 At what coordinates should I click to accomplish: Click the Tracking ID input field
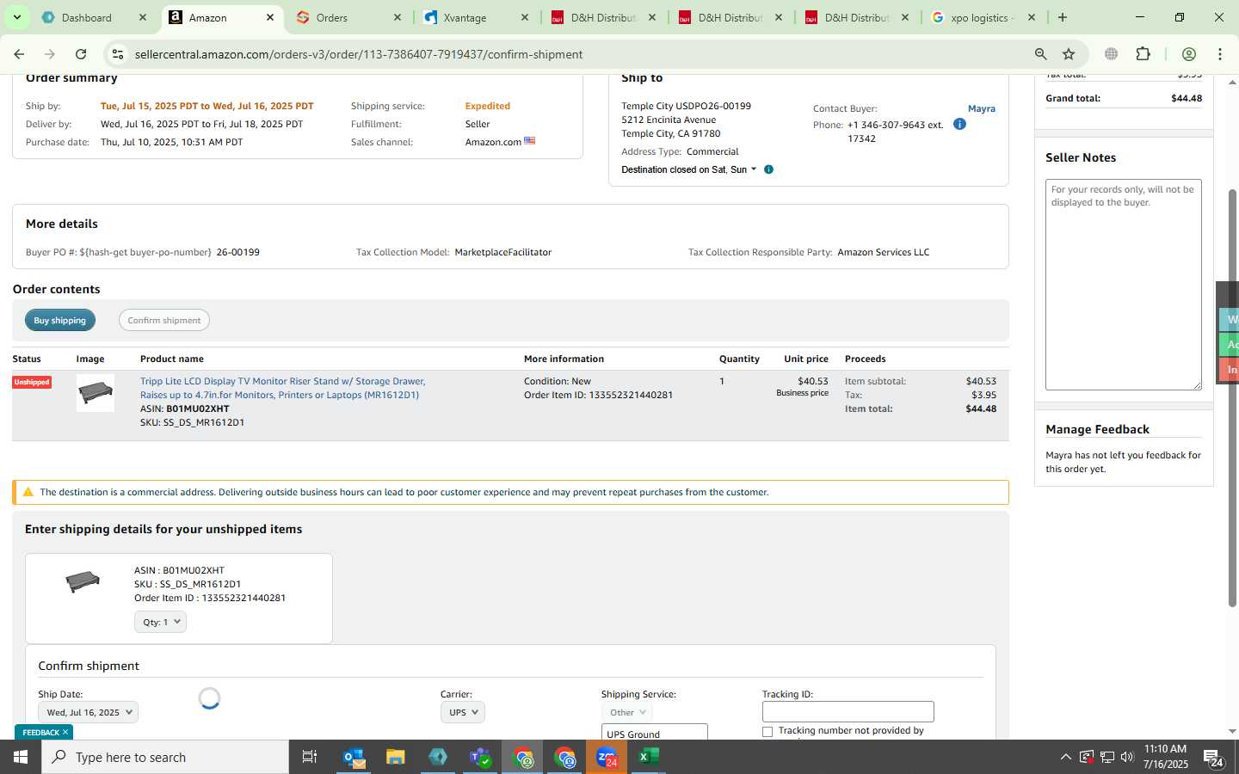(848, 712)
